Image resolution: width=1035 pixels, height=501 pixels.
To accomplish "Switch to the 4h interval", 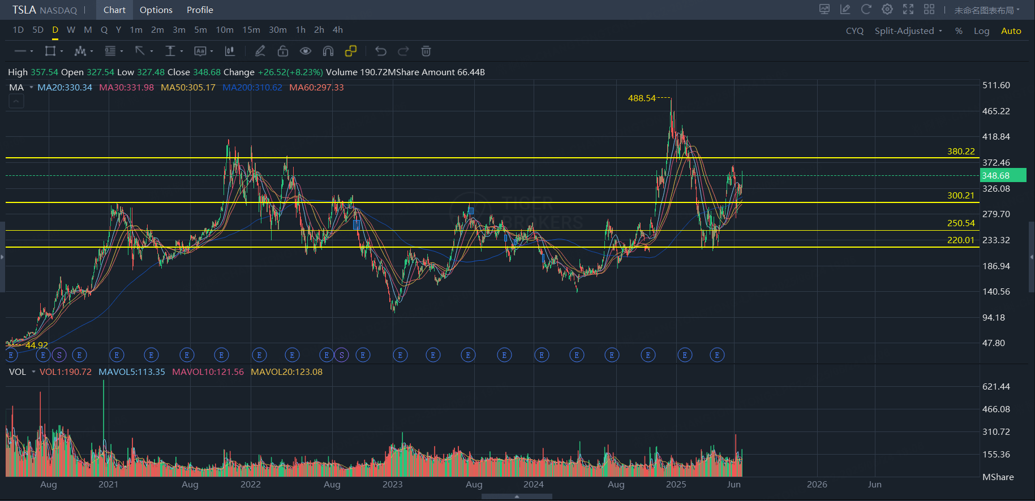I will pos(337,30).
